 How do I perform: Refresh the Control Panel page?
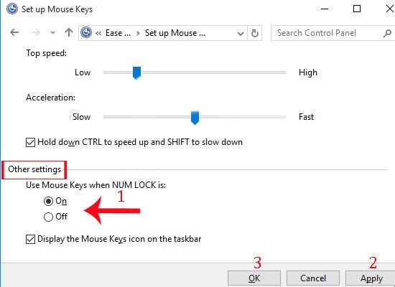point(255,33)
